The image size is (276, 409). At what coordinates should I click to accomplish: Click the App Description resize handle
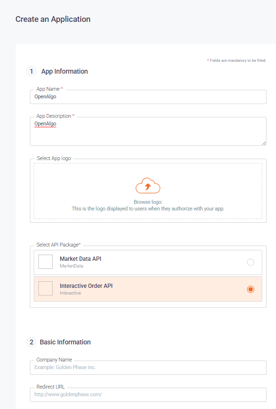(x=264, y=143)
